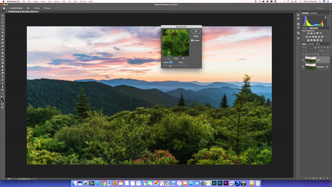Viewport: 332px width, 187px height.
Task: Toggle lock position
Action: pyautogui.click(x=312, y=54)
